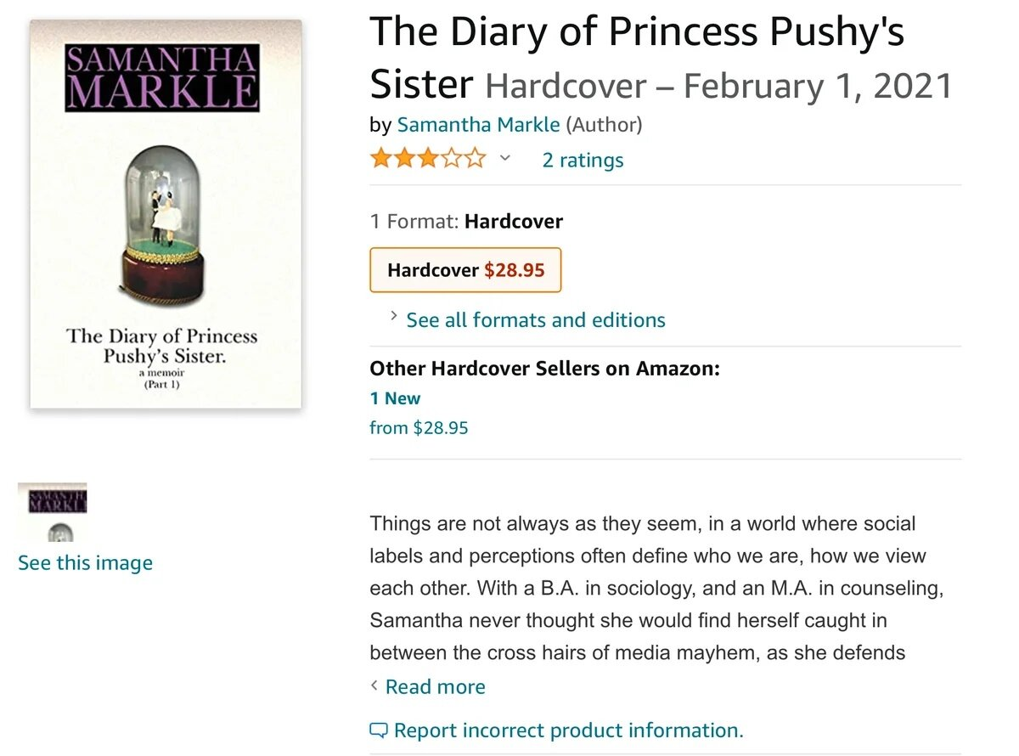1019x756 pixels.
Task: Expand the star ratings breakdown arrow
Action: 504,158
